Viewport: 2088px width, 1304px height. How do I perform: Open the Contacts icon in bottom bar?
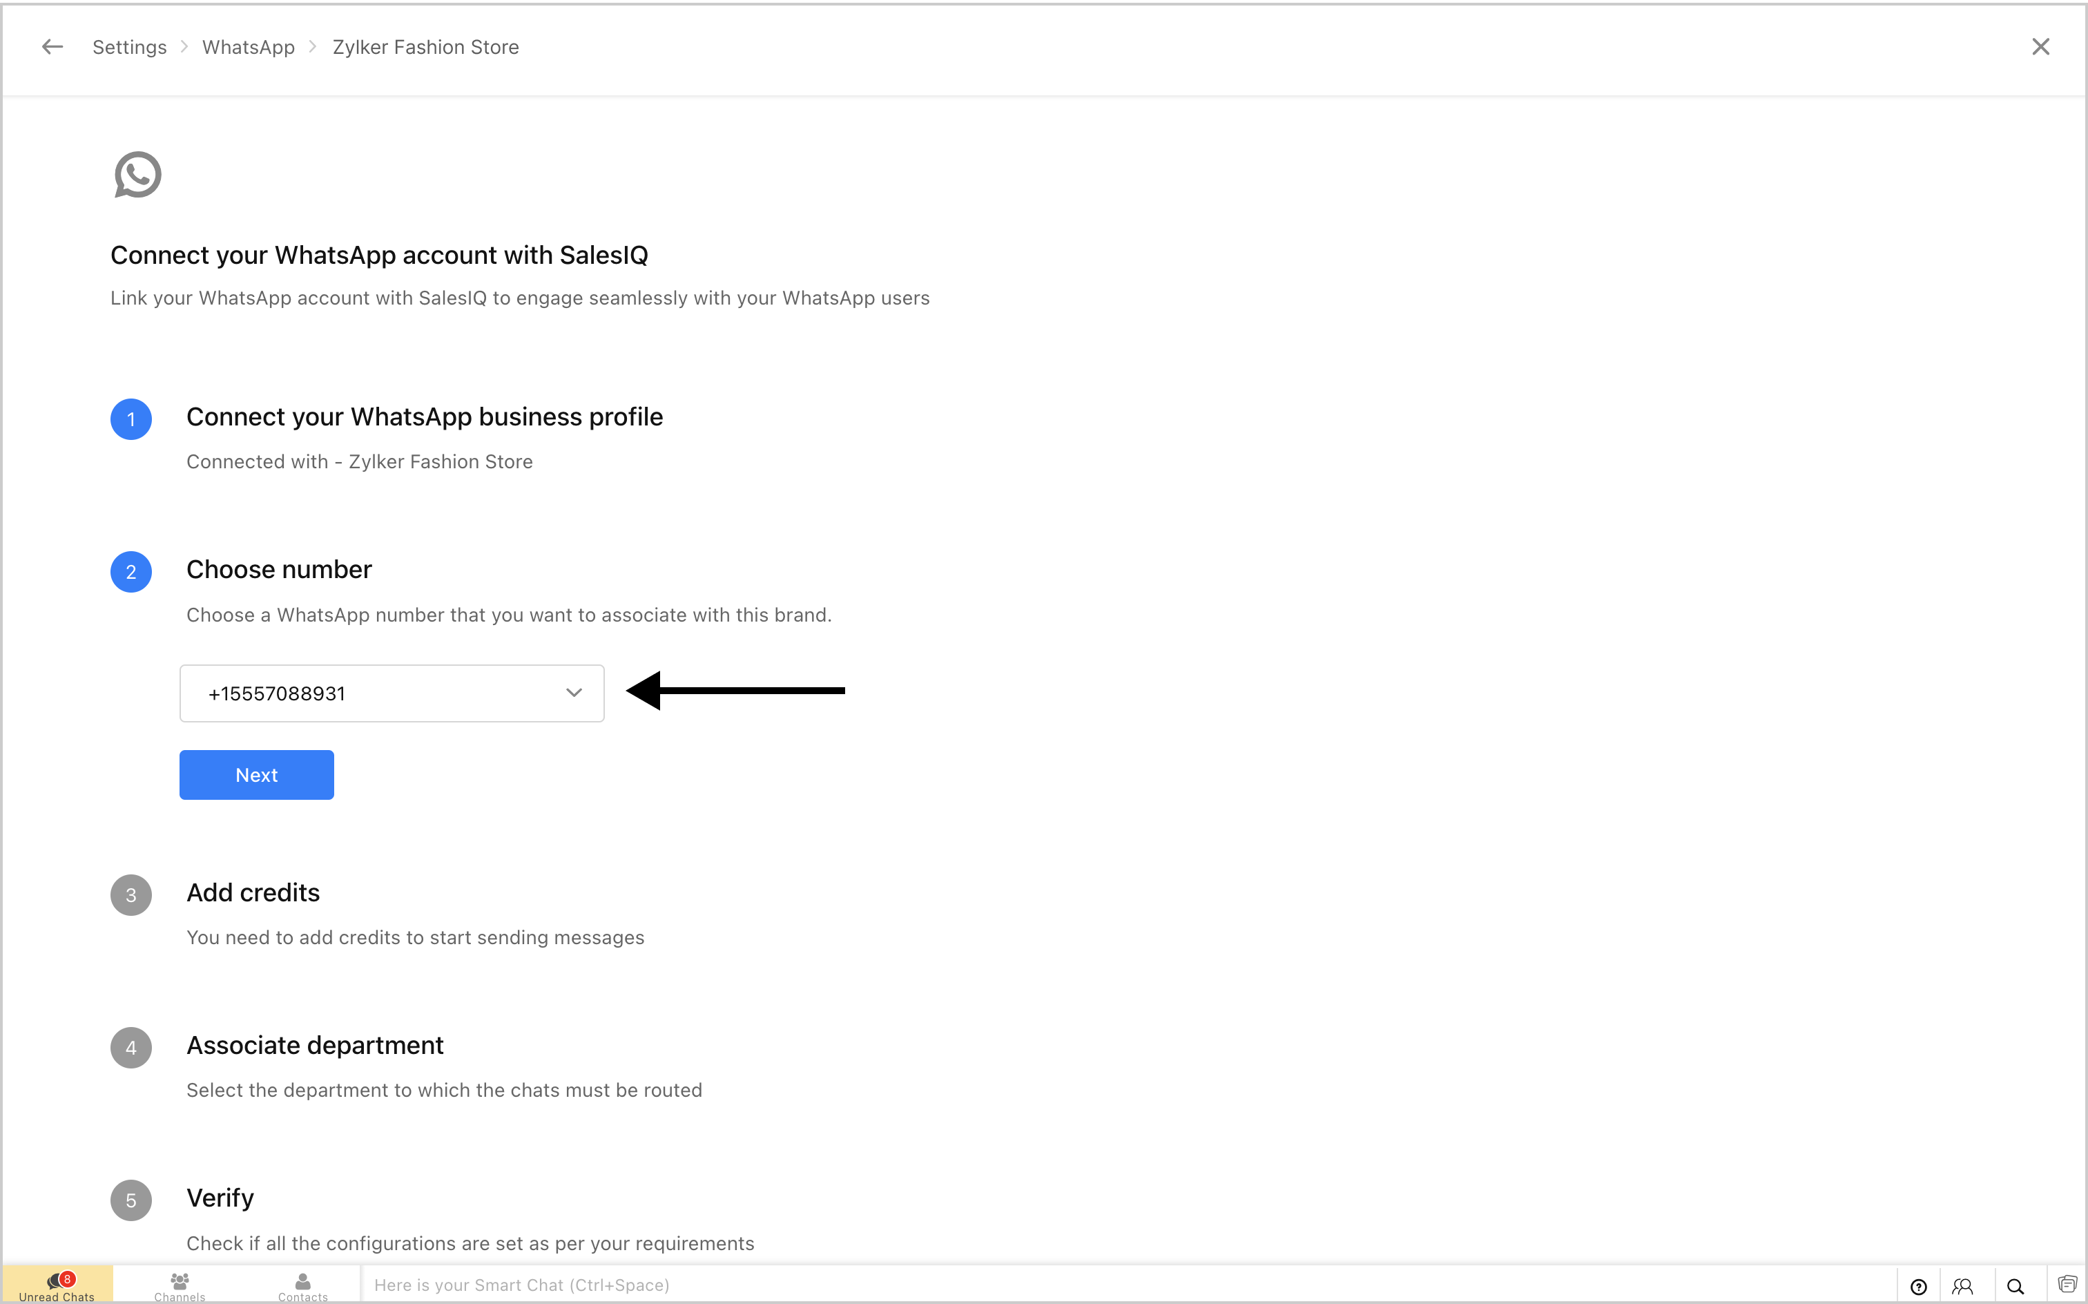pyautogui.click(x=302, y=1285)
